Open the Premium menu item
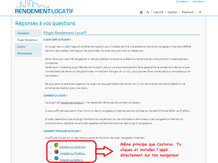This screenshot has width=218, height=163. click(x=188, y=12)
